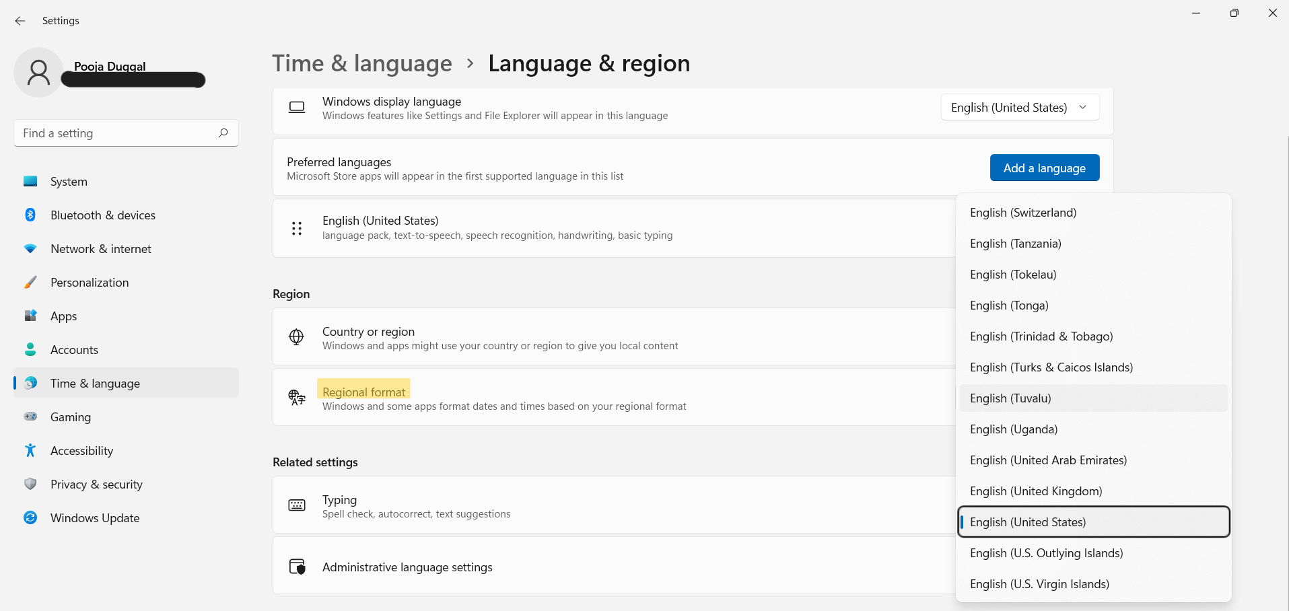This screenshot has width=1289, height=611.
Task: Click the user profile avatar picture
Action: coord(38,72)
